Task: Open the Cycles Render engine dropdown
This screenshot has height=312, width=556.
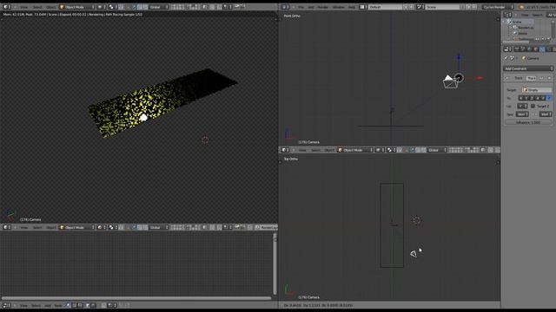Action: pyautogui.click(x=498, y=7)
